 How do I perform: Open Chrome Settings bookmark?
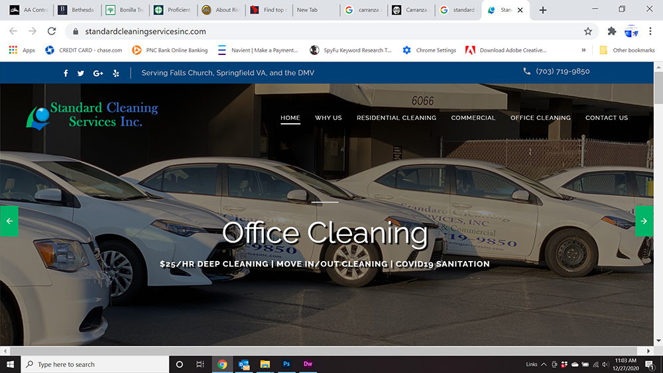429,50
